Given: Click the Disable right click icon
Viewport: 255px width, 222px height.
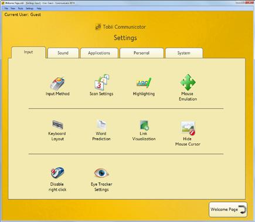Looking at the screenshot, I should tap(57, 173).
